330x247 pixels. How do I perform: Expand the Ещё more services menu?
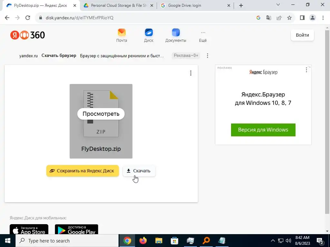(203, 36)
